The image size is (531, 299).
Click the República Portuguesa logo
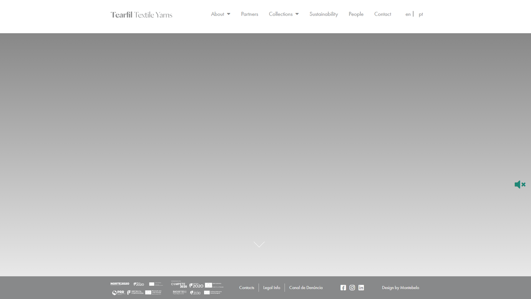coord(134,293)
